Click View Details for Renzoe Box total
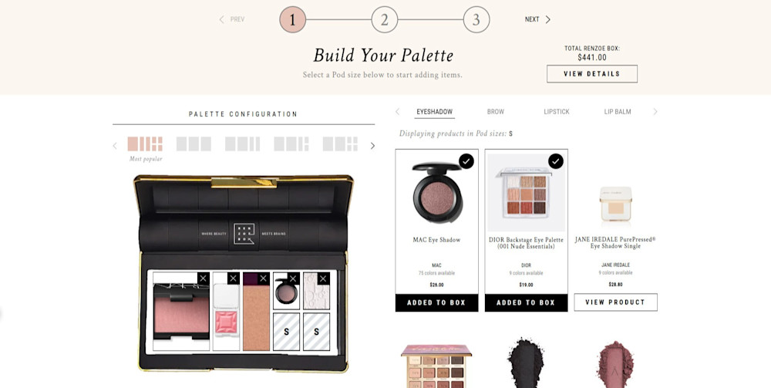The image size is (771, 388). [x=592, y=74]
